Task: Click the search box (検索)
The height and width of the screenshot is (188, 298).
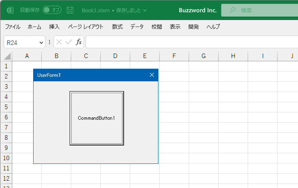Action: [260, 10]
